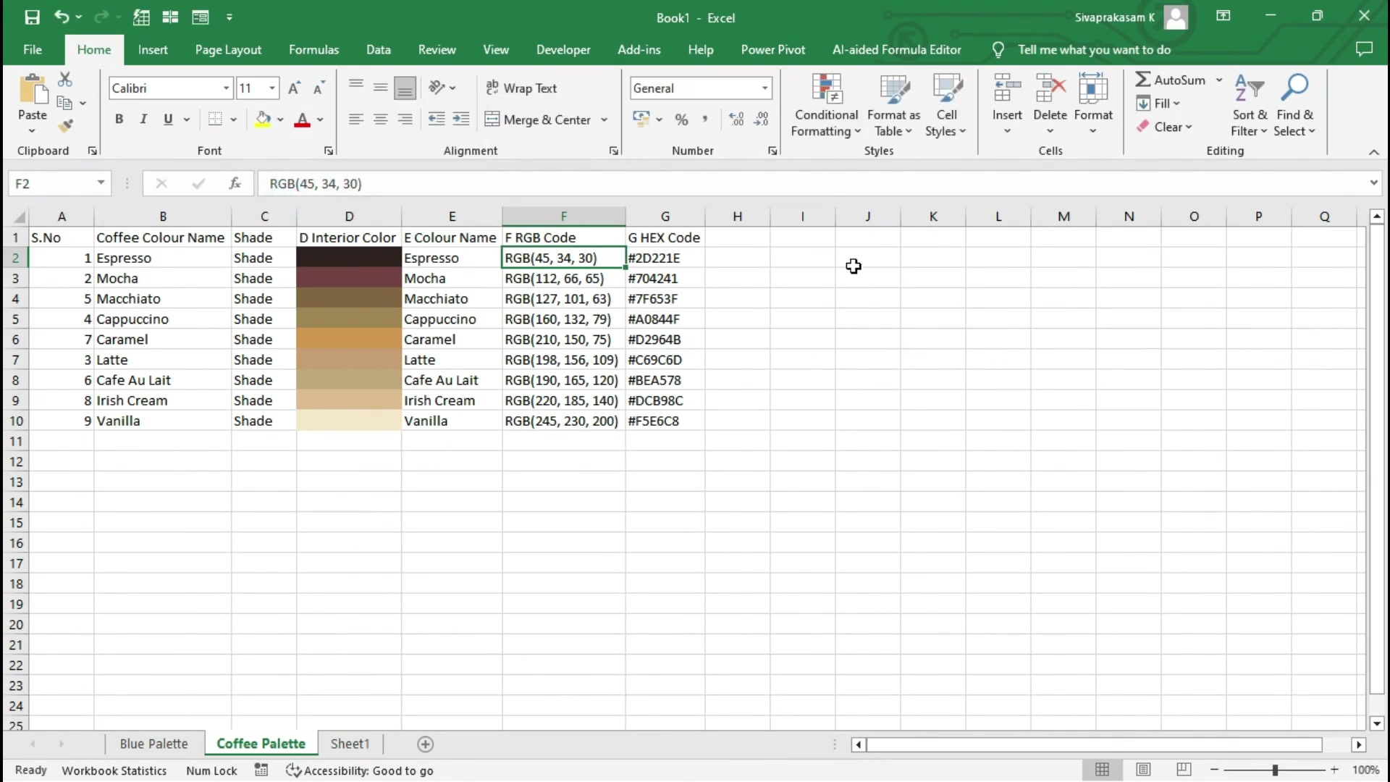
Task: Toggle Wrap Text on the selected cell
Action: [x=521, y=88]
